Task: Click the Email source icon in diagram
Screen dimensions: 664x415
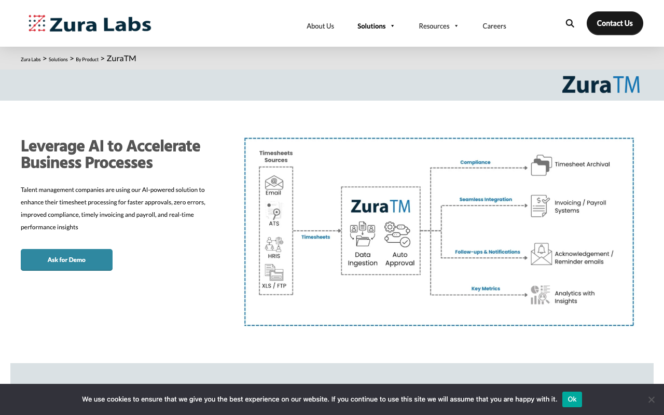Action: [x=274, y=182]
